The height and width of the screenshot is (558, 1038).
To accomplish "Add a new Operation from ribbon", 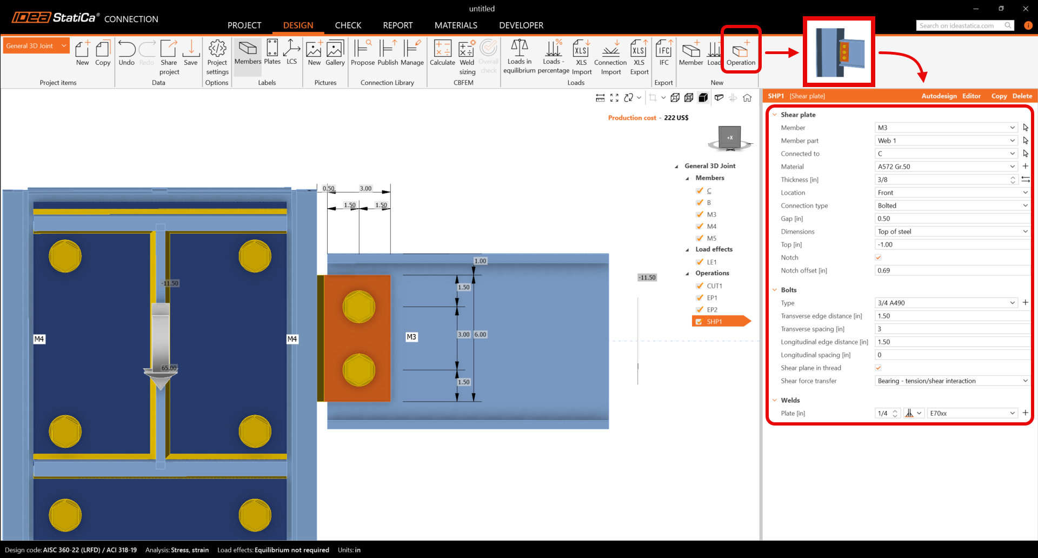I will tap(740, 53).
